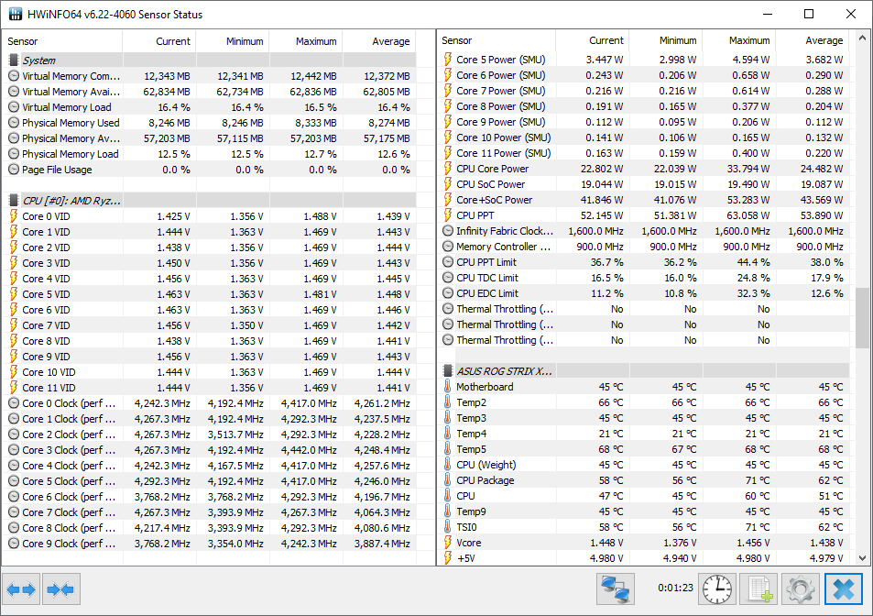Select the CPU PPT Limit row

tap(644, 262)
